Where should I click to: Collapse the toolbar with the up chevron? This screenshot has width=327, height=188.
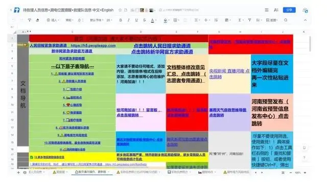(305, 20)
